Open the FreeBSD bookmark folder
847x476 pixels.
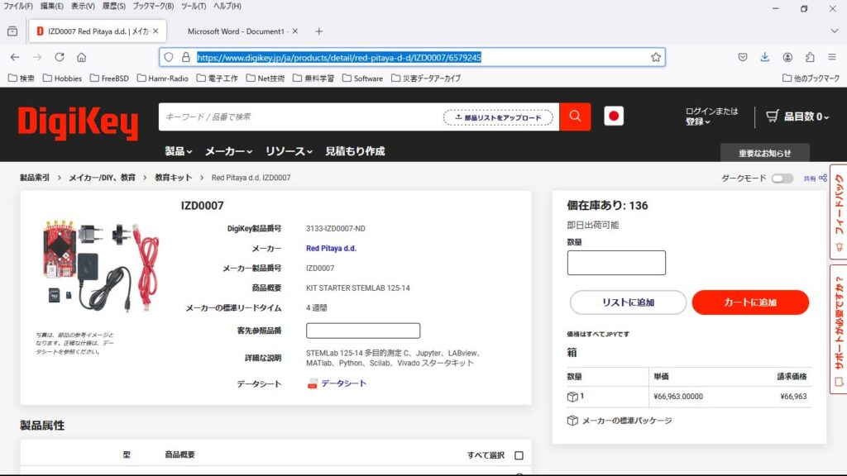[x=109, y=79]
